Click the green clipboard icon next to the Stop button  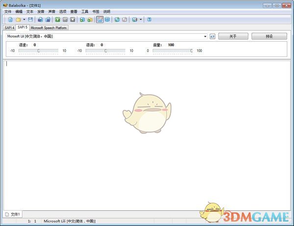click(x=82, y=20)
